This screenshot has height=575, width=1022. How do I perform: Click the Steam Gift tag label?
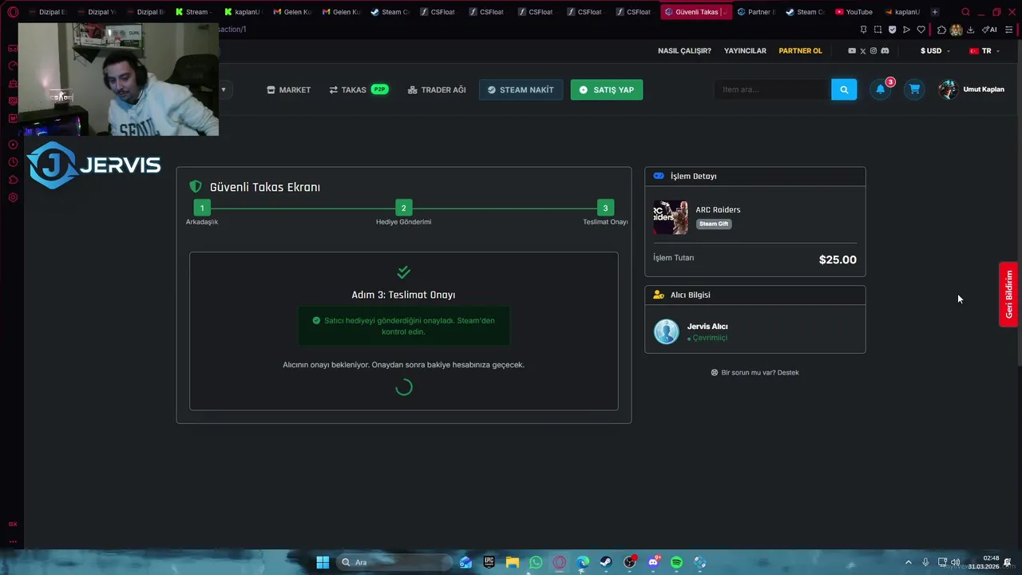click(714, 224)
